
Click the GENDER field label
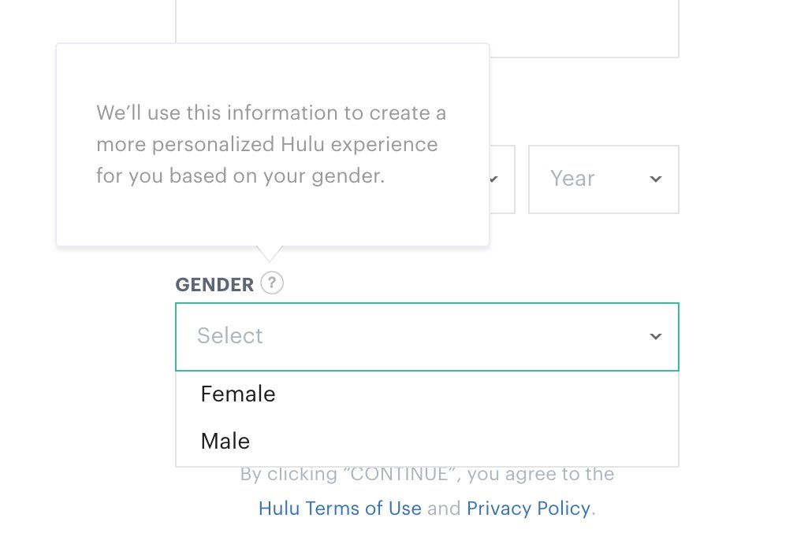pyautogui.click(x=214, y=285)
